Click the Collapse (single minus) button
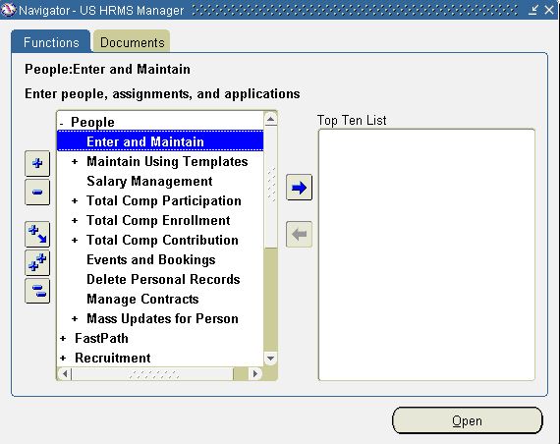The image size is (560, 444). pyautogui.click(x=37, y=193)
